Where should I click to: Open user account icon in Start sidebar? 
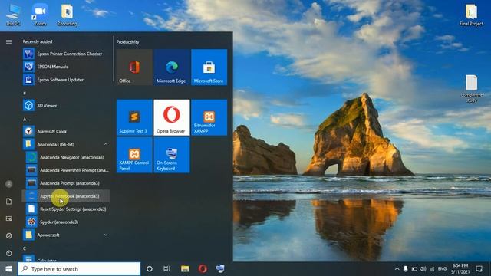pos(8,184)
